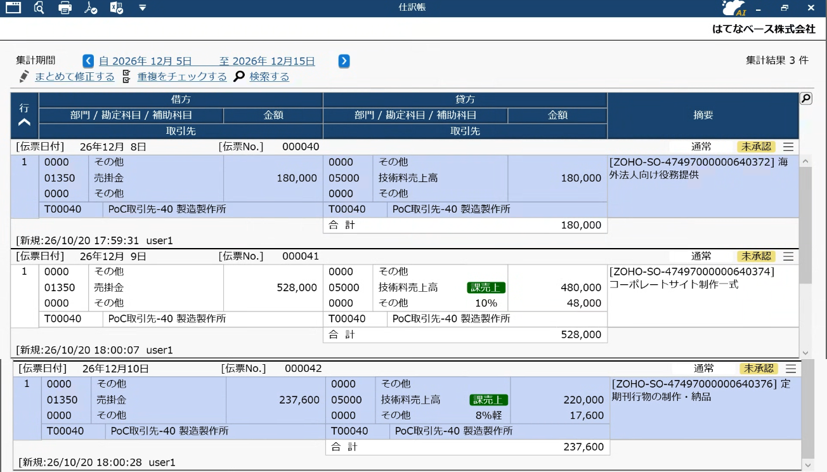
Task: Expand the quick access toolbar dropdown arrow
Action: (x=143, y=8)
